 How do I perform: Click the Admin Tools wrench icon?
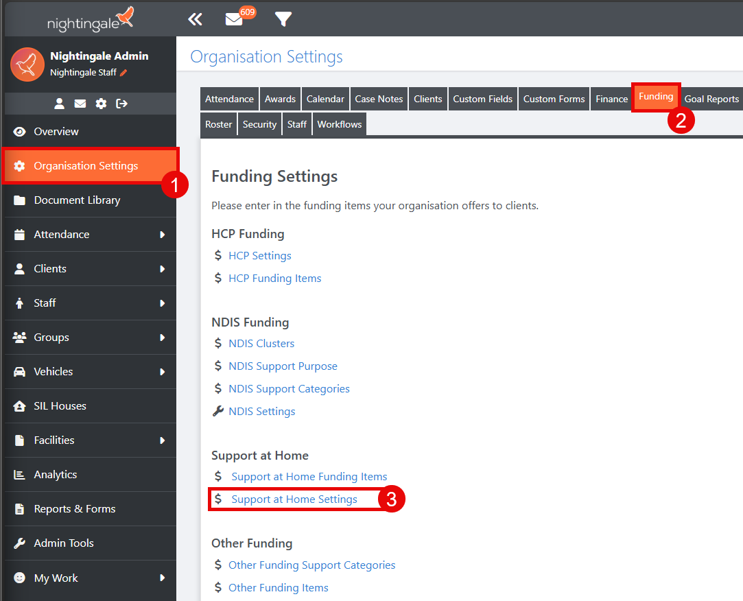[x=19, y=543]
